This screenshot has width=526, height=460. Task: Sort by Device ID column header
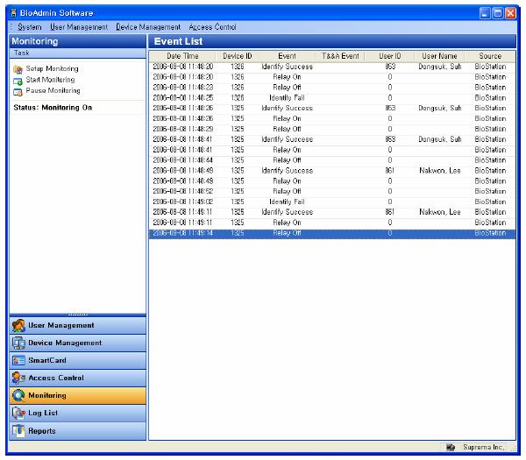238,56
